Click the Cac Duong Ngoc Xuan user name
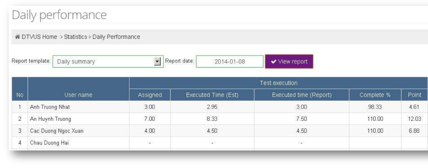428x168 pixels. point(53,131)
